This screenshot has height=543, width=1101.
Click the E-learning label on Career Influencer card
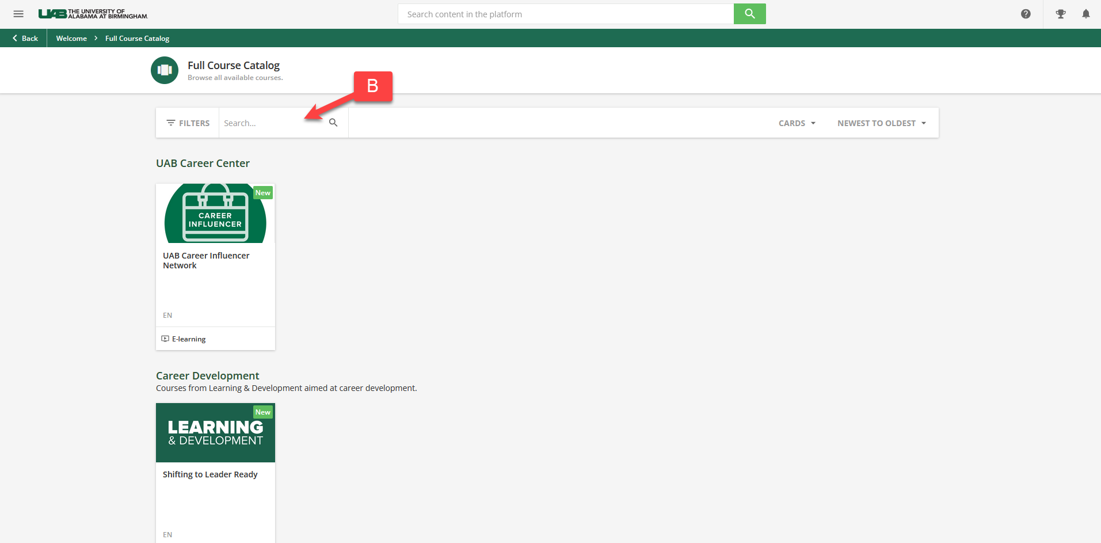coord(189,339)
